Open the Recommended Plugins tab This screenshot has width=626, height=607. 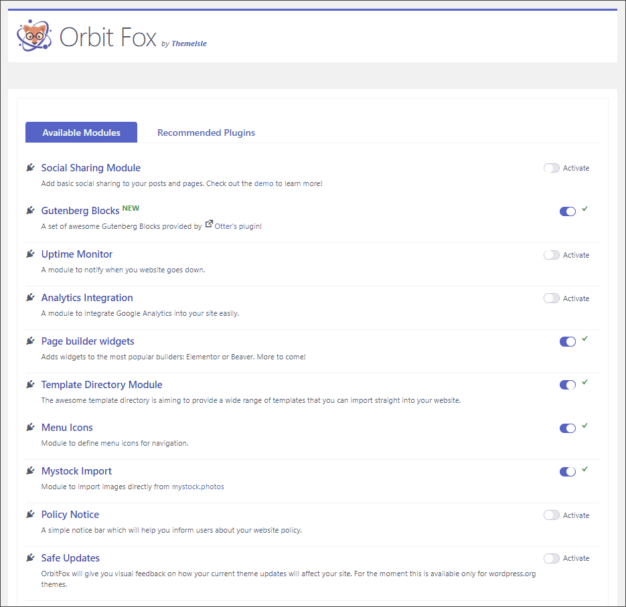pyautogui.click(x=206, y=133)
